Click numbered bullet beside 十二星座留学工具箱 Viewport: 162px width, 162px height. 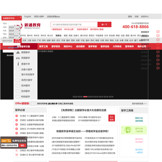(17, 116)
